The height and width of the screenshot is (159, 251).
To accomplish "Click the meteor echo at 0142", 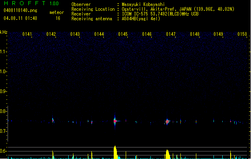I will coord(53,120).
